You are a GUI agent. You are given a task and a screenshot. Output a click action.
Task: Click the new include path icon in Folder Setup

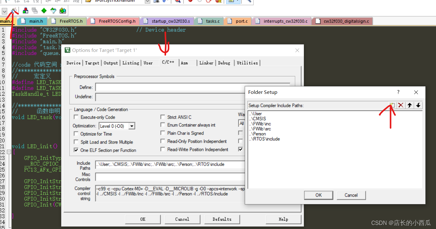[x=392, y=105]
